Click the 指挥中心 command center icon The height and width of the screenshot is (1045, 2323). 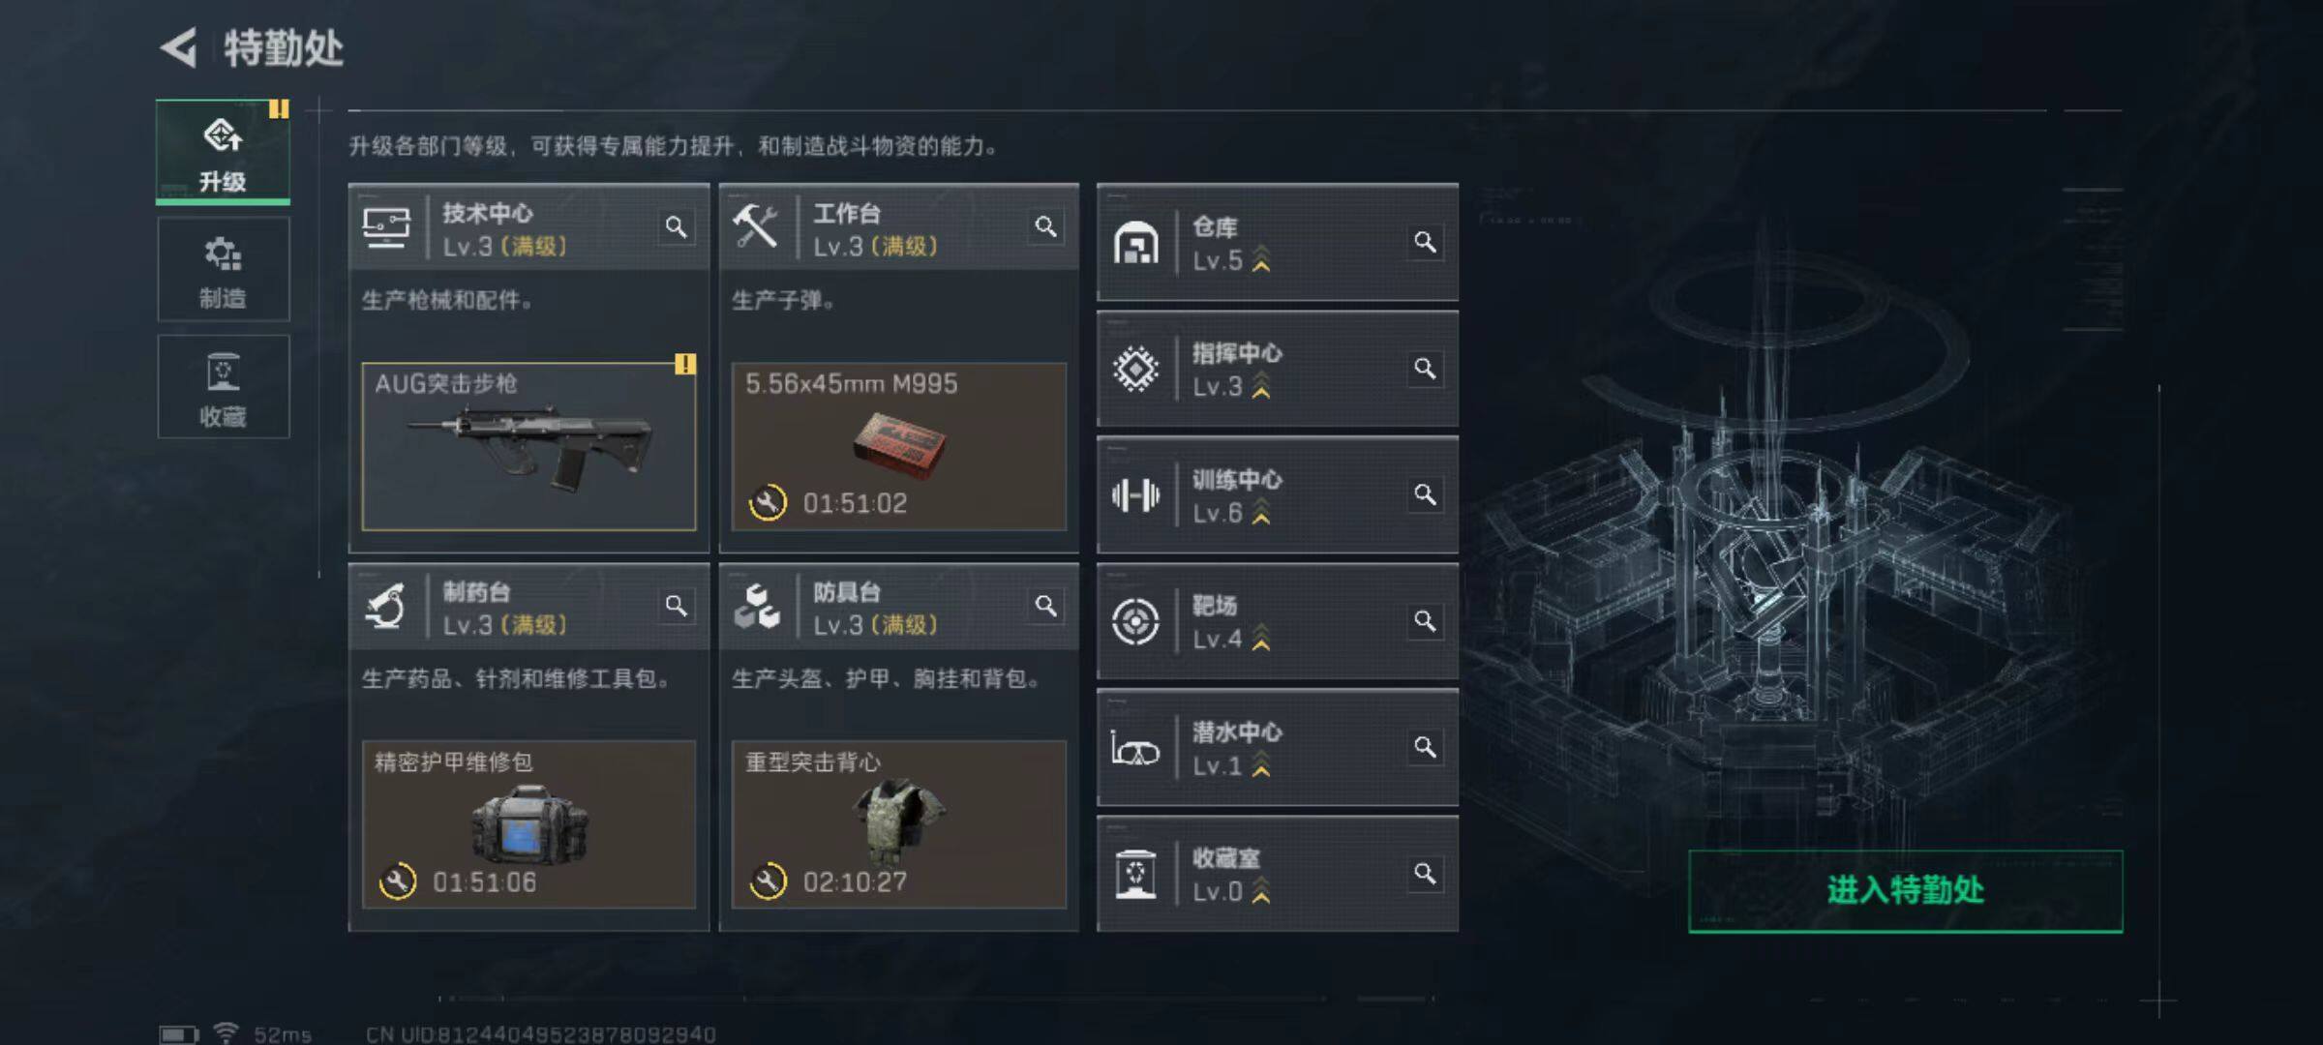pyautogui.click(x=1135, y=369)
